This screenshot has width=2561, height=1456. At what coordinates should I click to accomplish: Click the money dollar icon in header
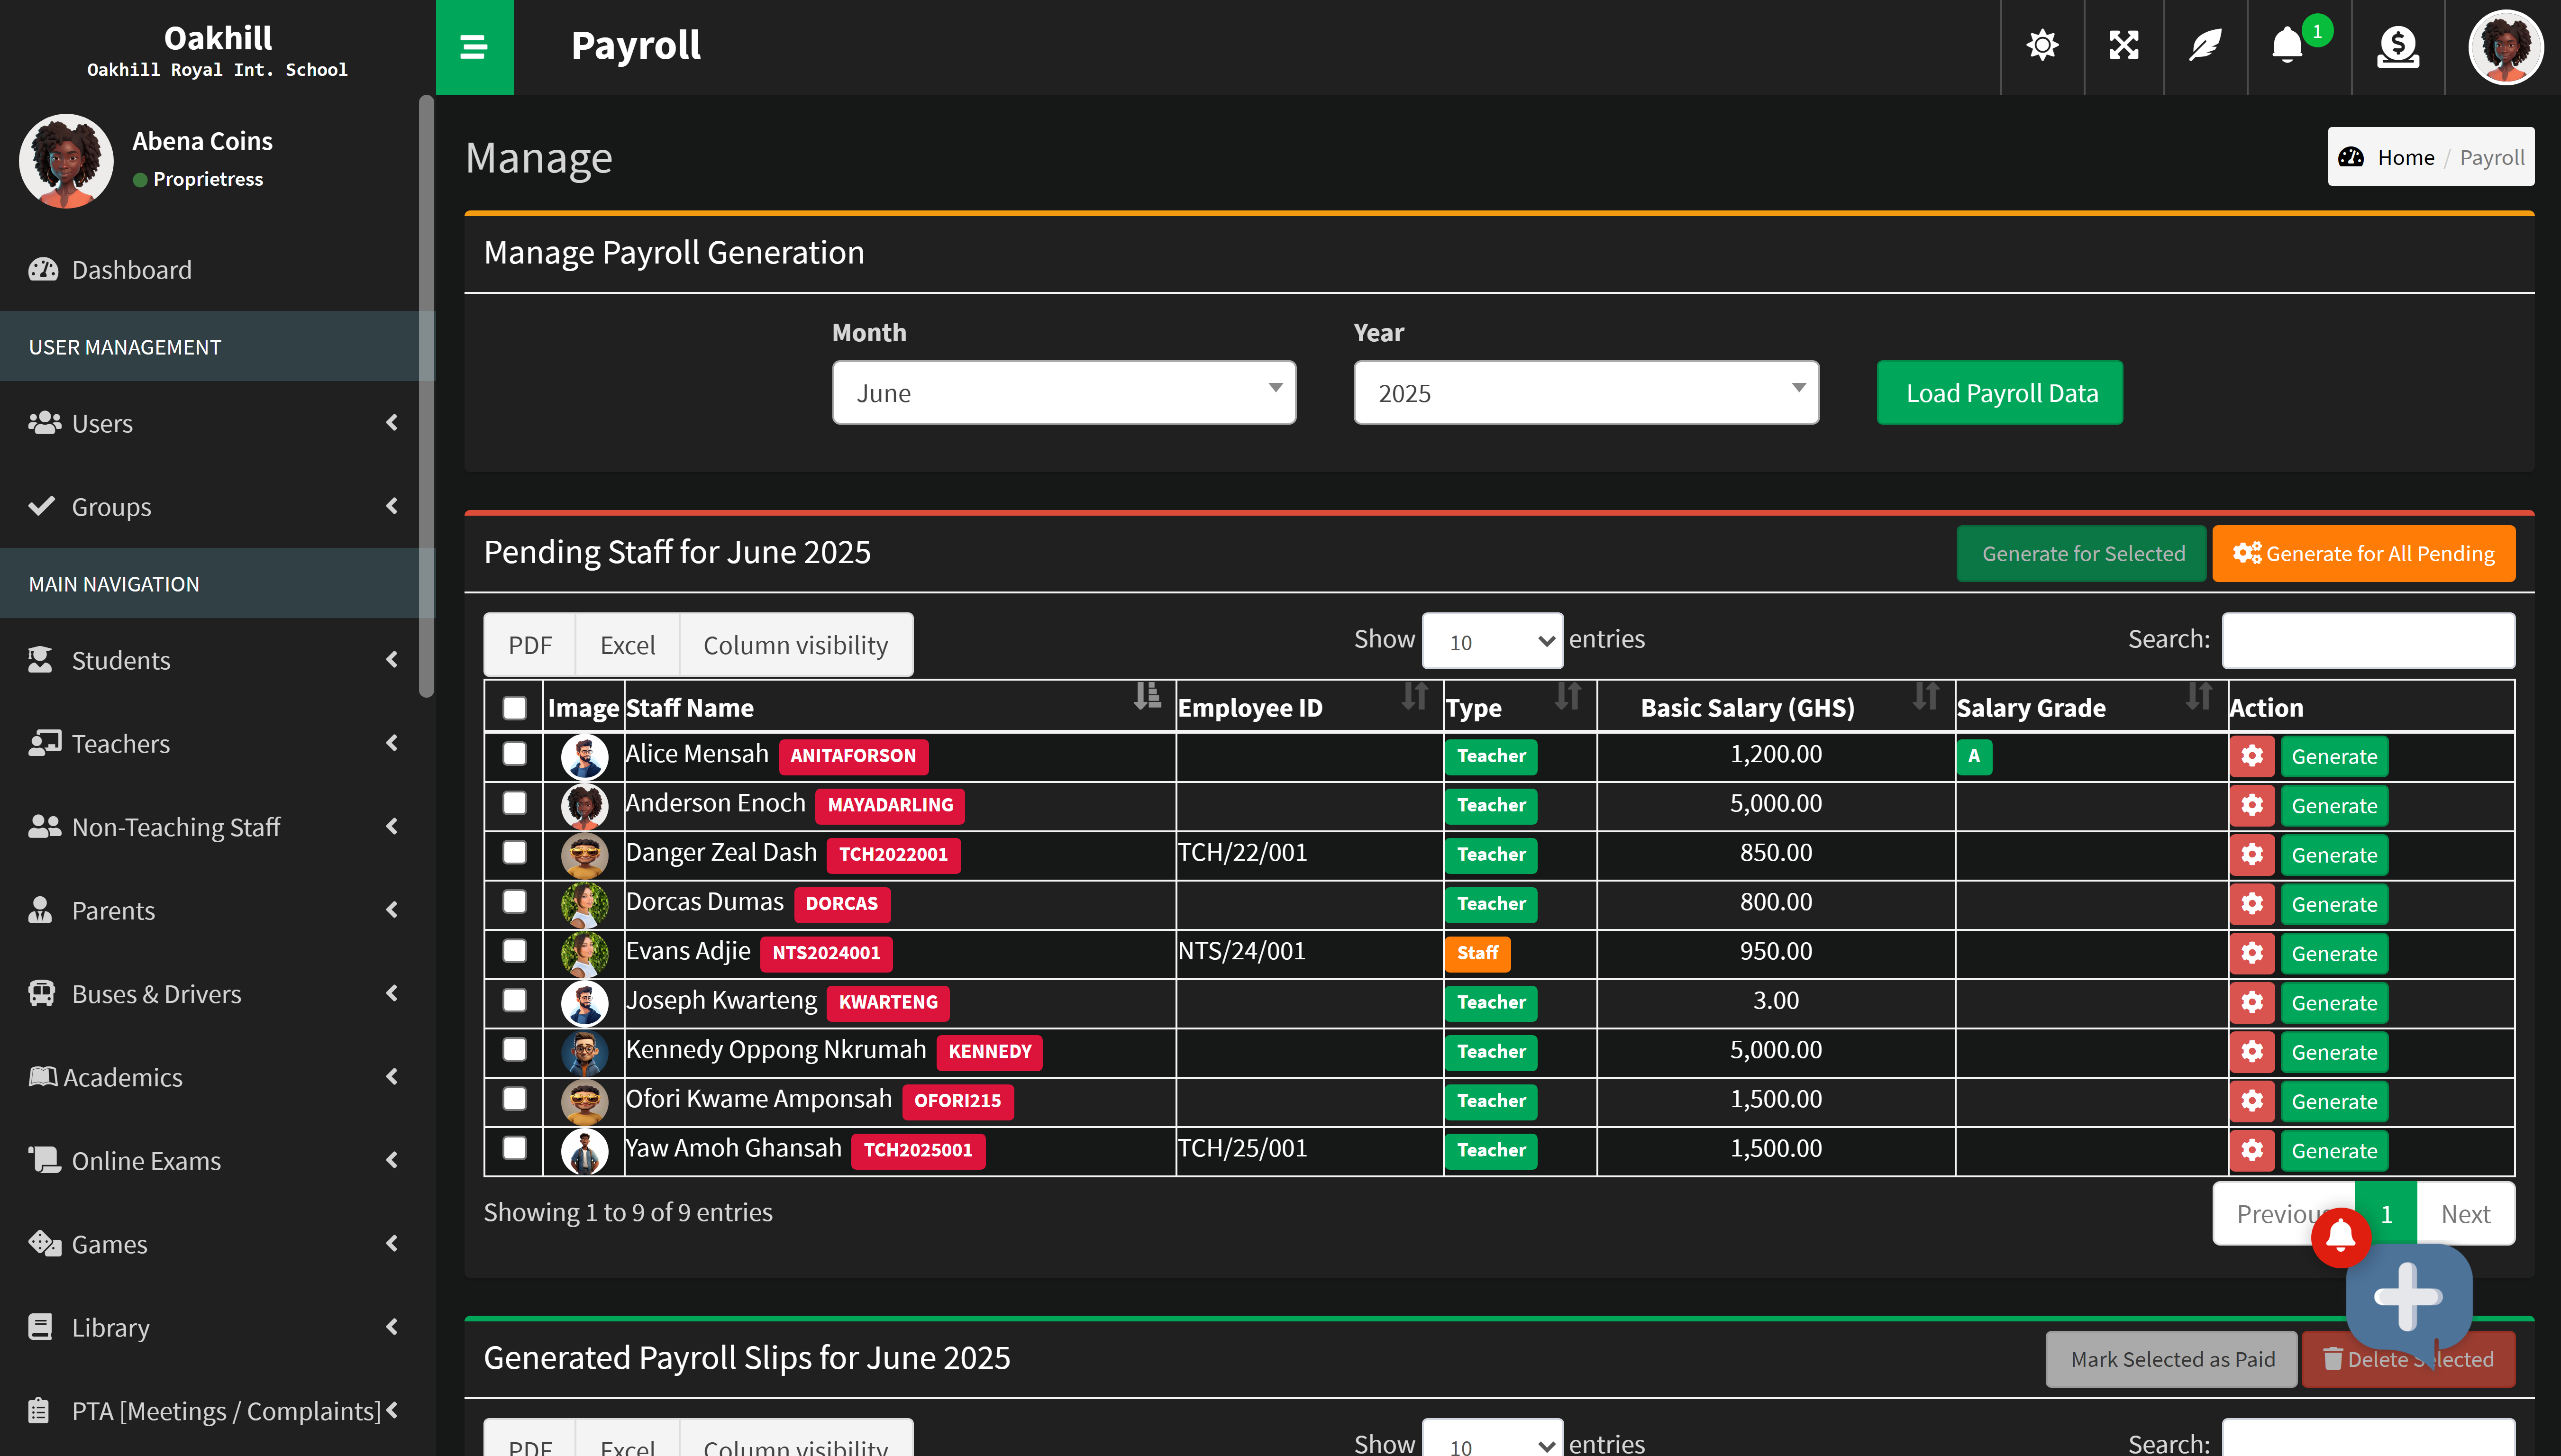tap(2397, 46)
